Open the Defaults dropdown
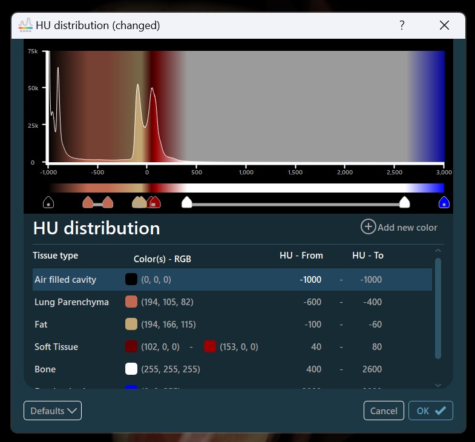The width and height of the screenshot is (475, 442). 53,411
